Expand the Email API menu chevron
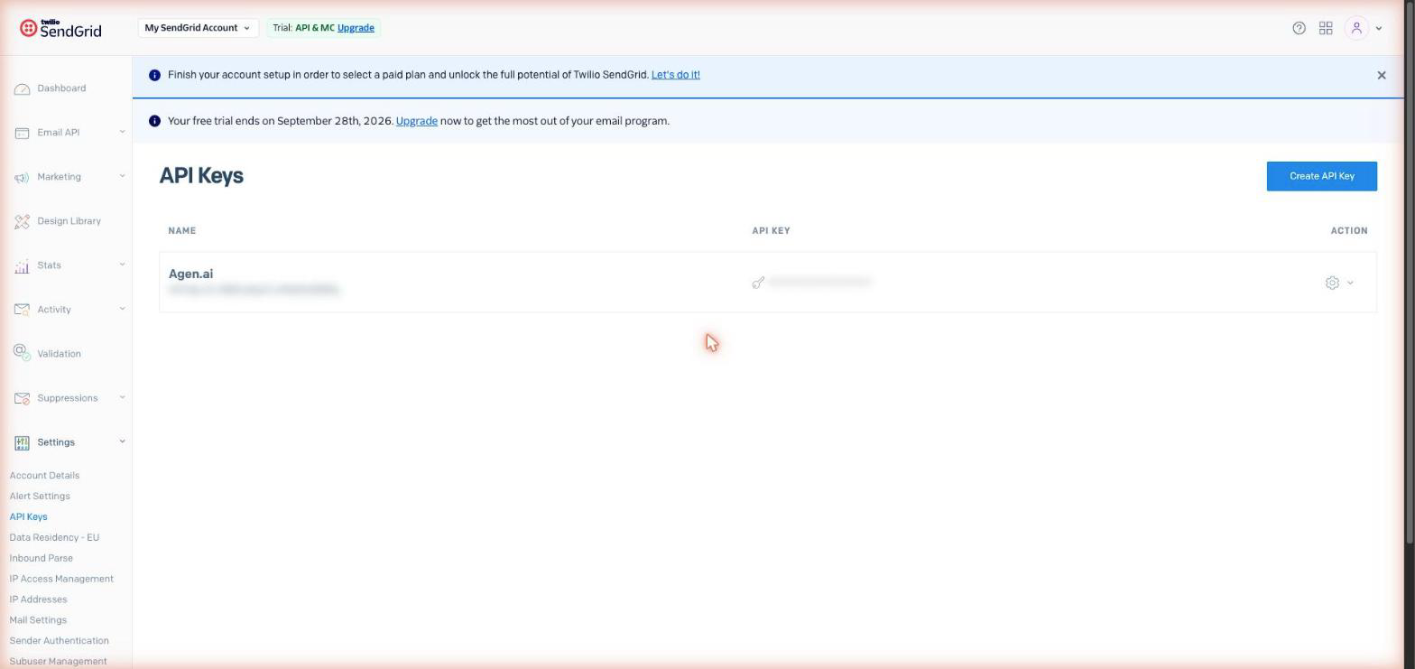The width and height of the screenshot is (1415, 669). (122, 132)
